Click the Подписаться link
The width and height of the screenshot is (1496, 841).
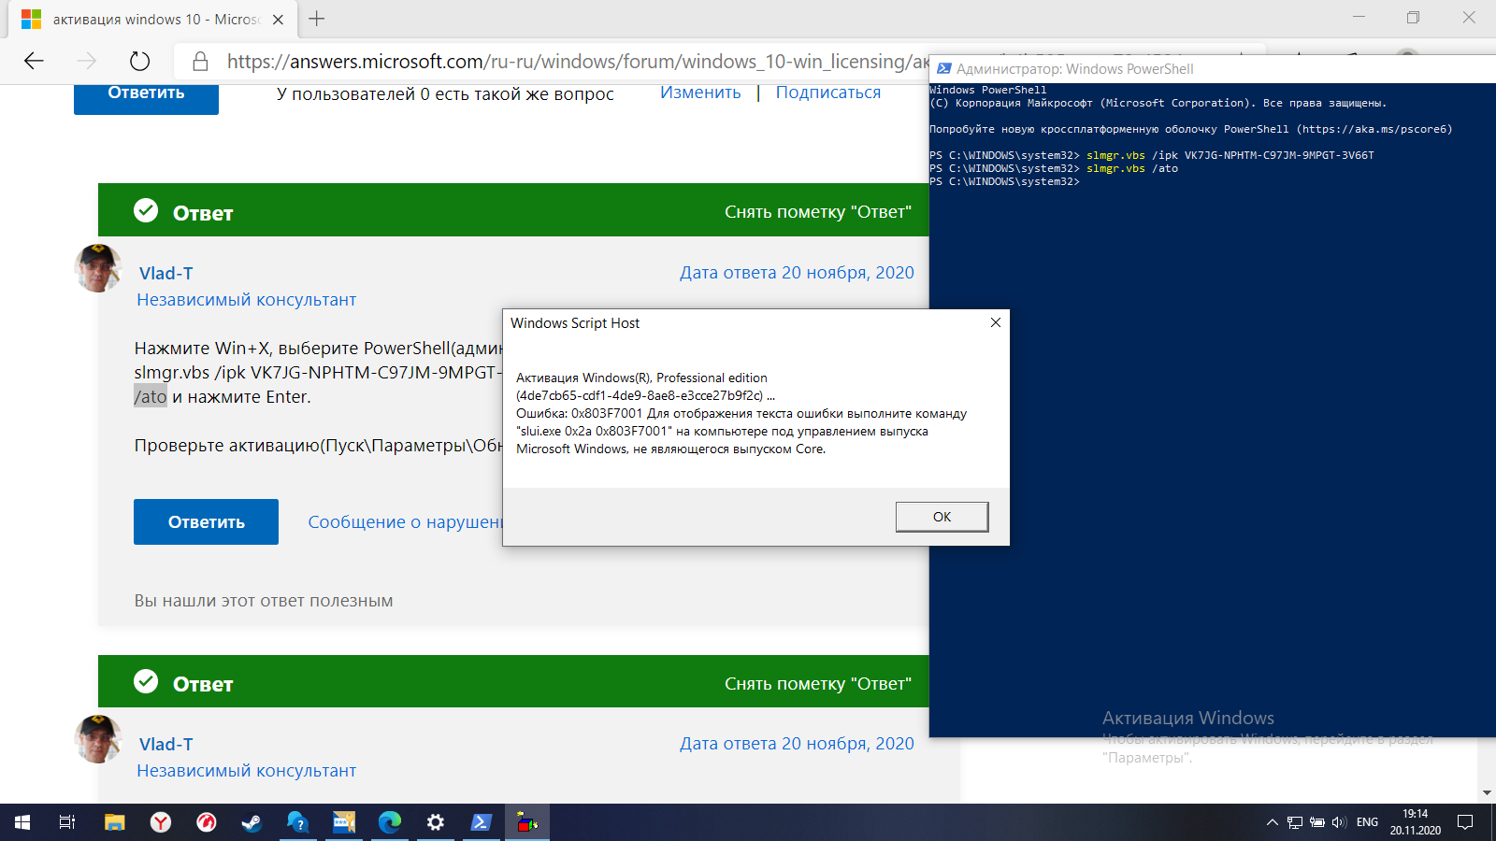(x=828, y=93)
